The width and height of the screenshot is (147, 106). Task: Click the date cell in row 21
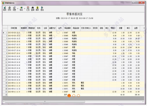[x=14, y=92]
